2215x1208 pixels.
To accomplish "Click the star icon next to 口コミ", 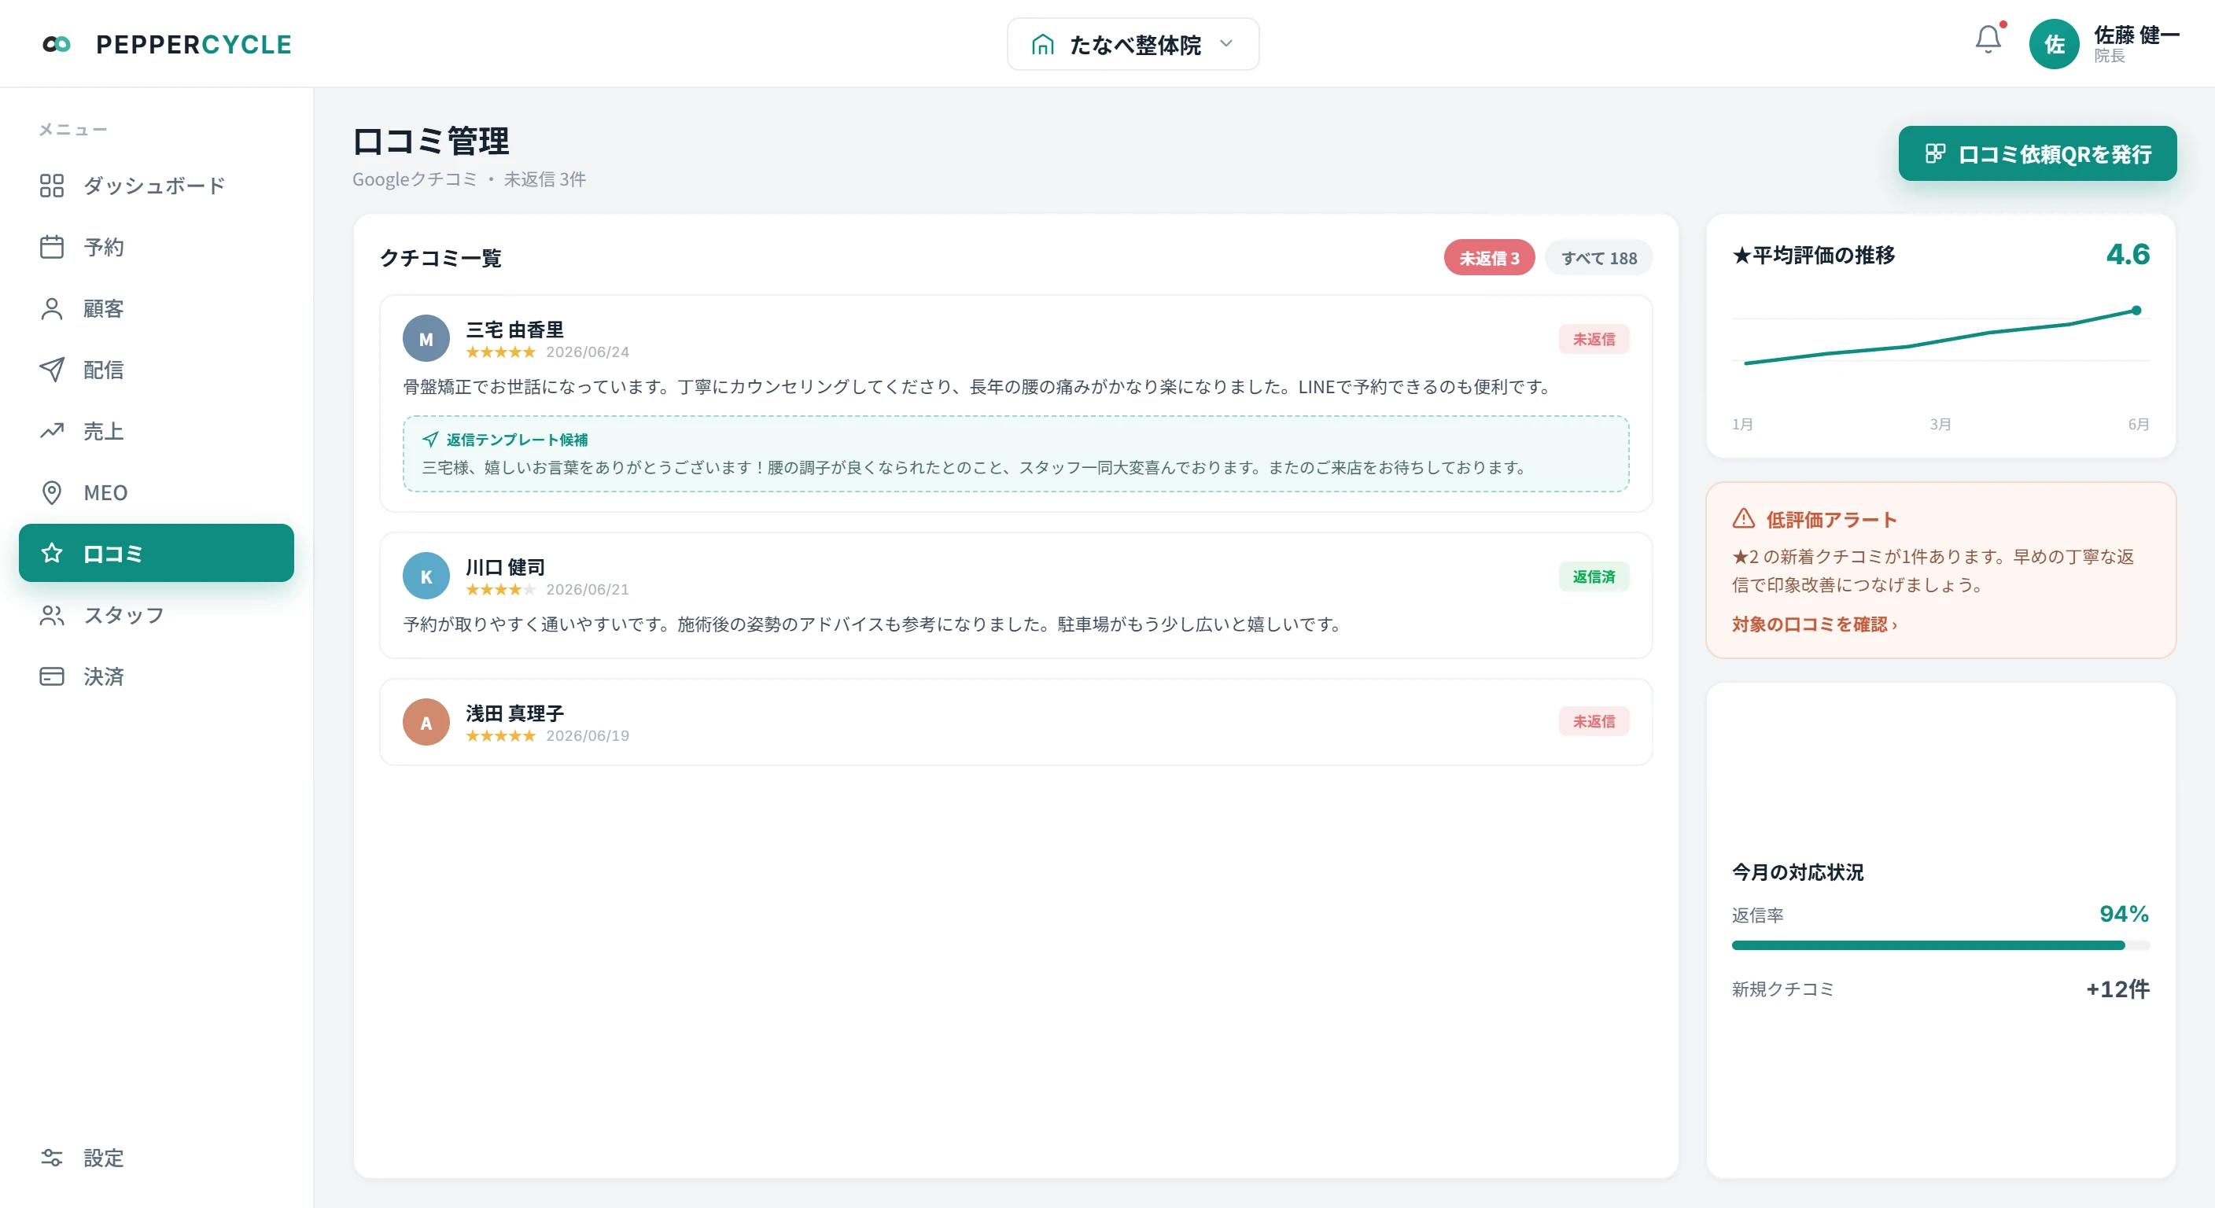I will 52,553.
